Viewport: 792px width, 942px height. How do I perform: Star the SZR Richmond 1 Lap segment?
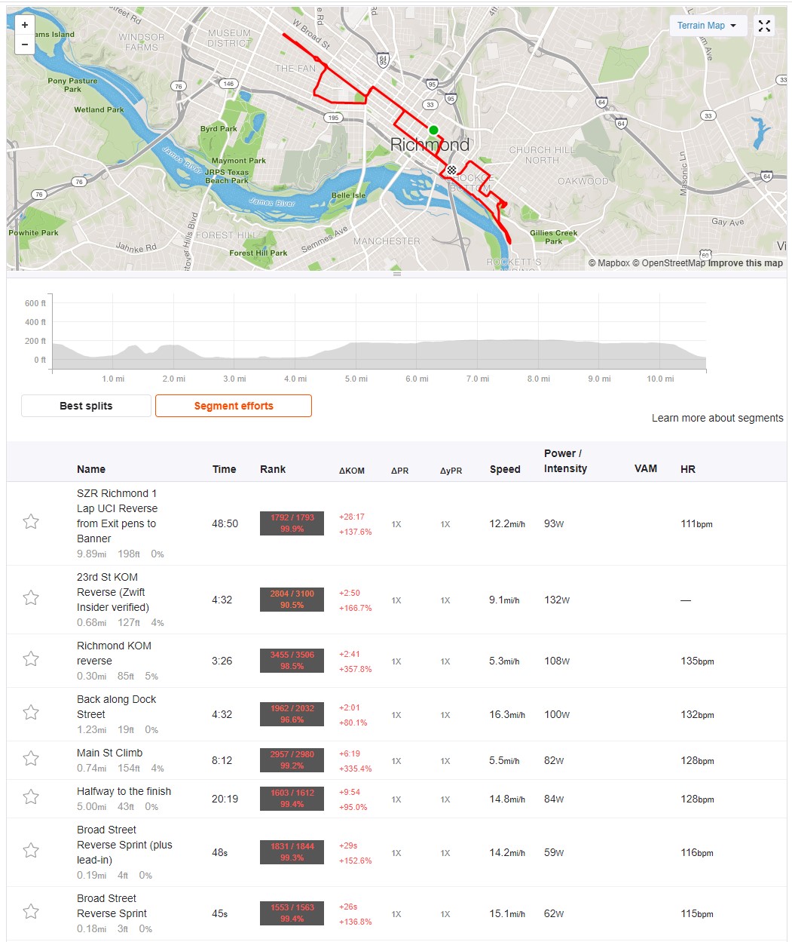31,522
